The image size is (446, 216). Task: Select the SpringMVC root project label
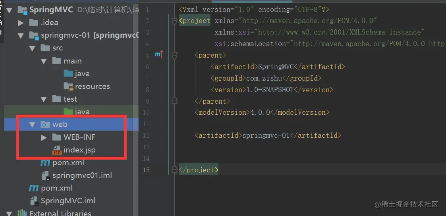click(52, 10)
